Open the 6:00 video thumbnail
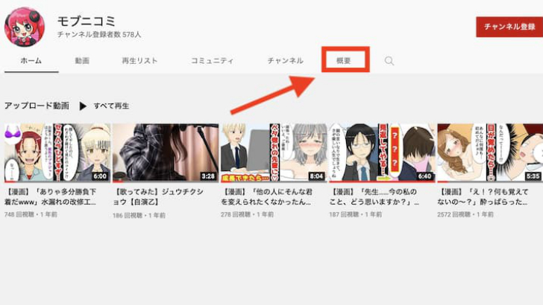The width and height of the screenshot is (543, 305). click(57, 152)
